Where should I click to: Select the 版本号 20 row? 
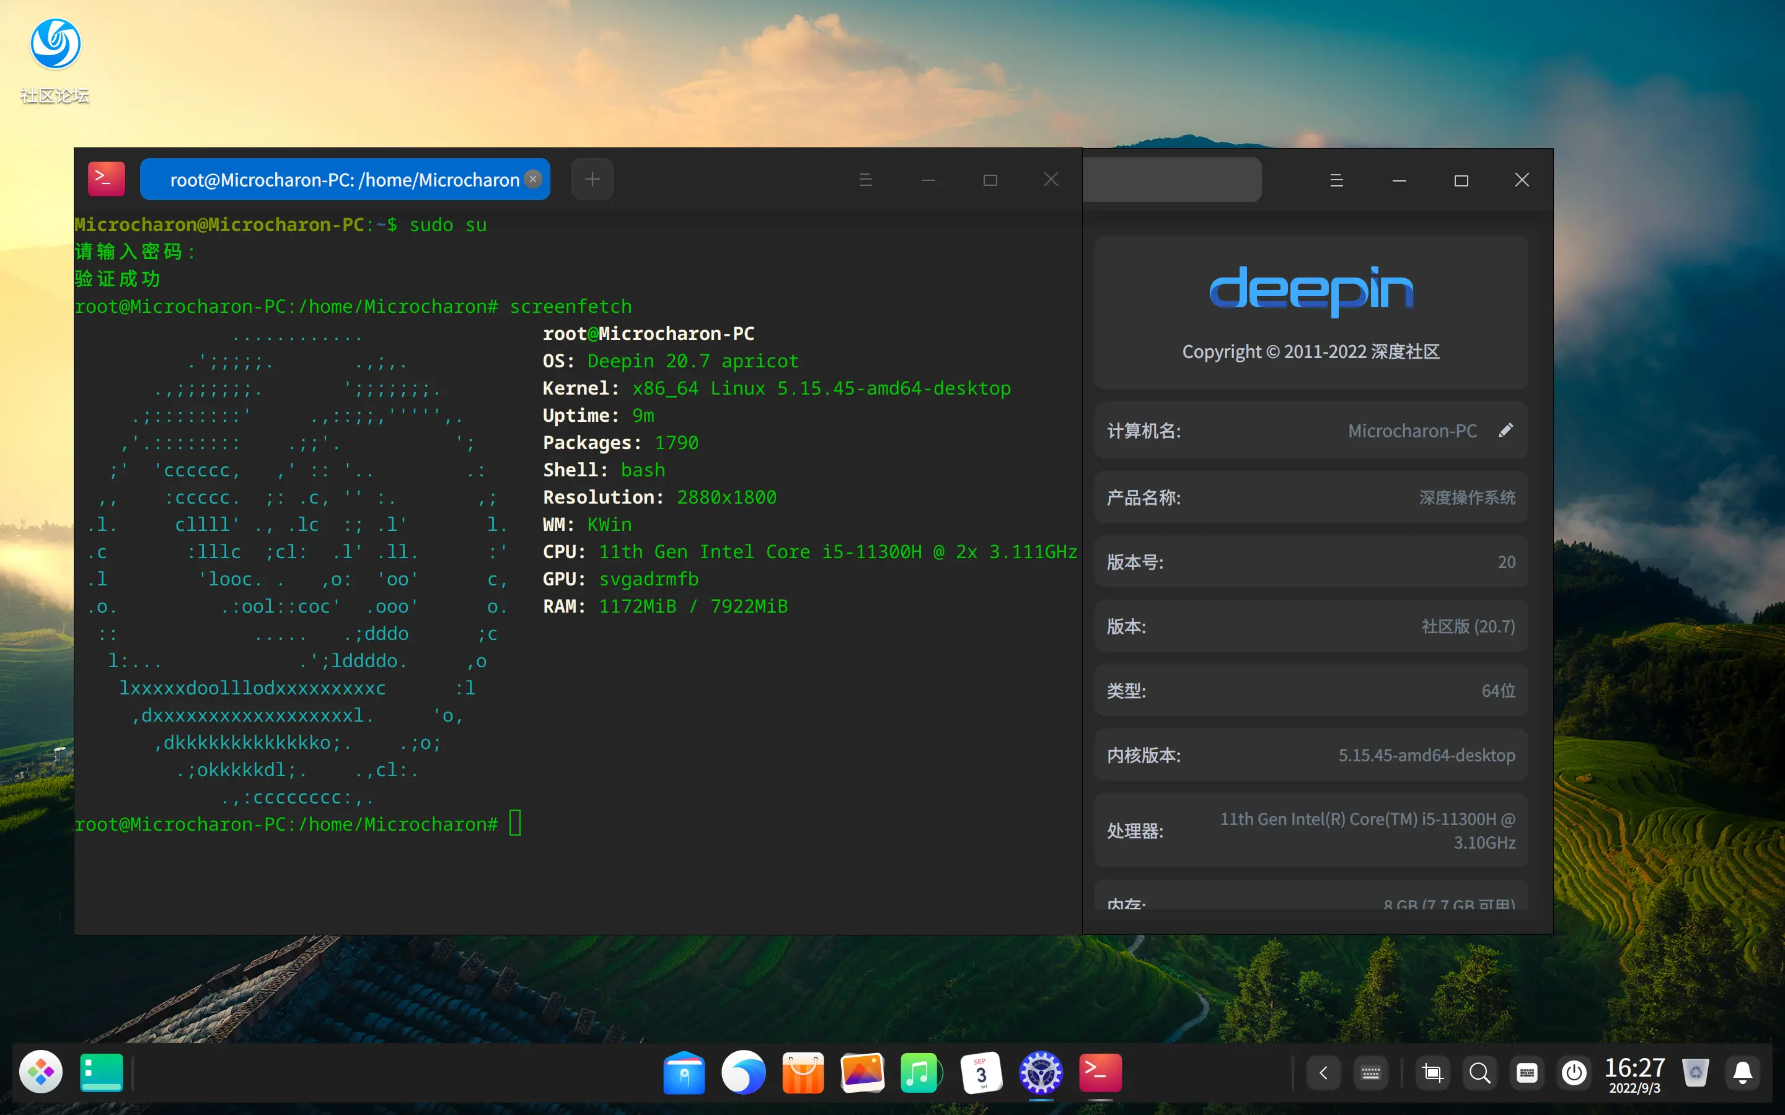[1311, 562]
